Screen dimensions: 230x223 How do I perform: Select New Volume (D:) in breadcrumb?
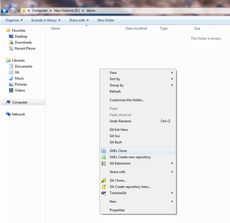67,10
